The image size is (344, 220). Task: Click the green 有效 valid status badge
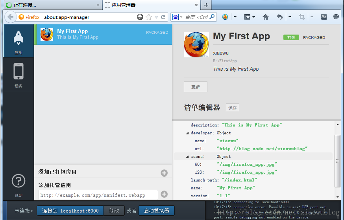tap(291, 37)
